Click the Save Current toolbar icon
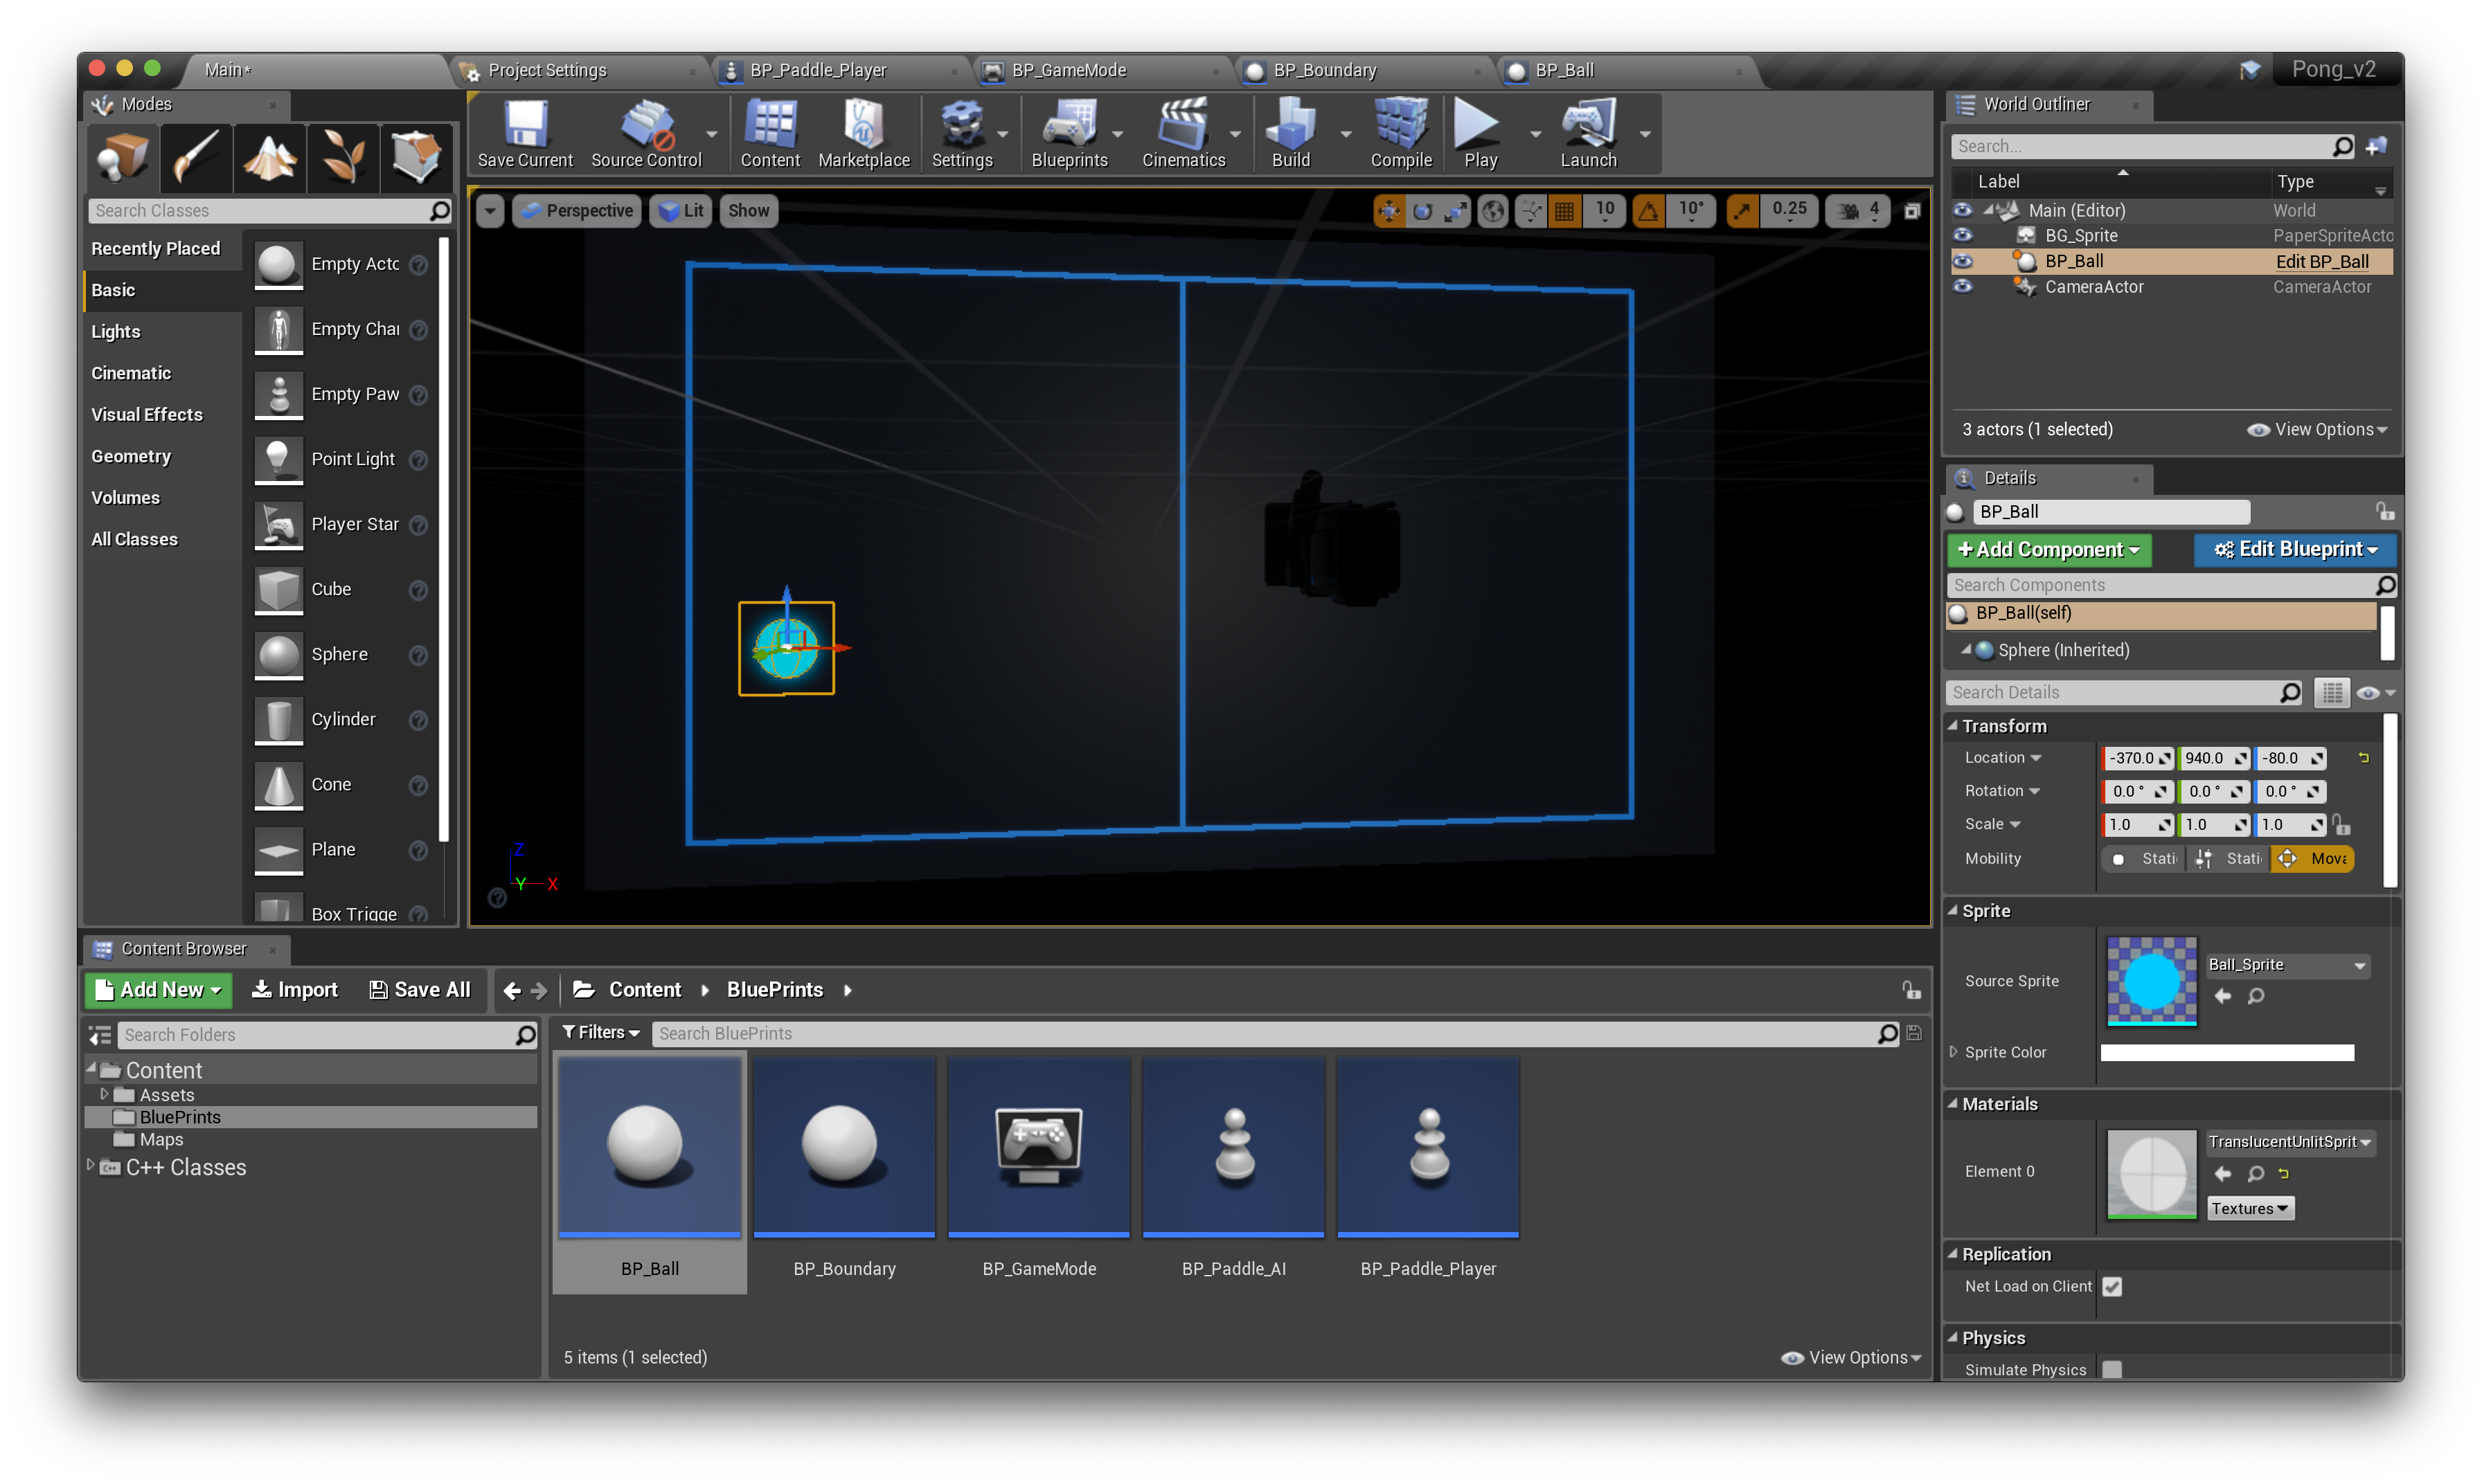The height and width of the screenshot is (1484, 2482). (x=524, y=133)
